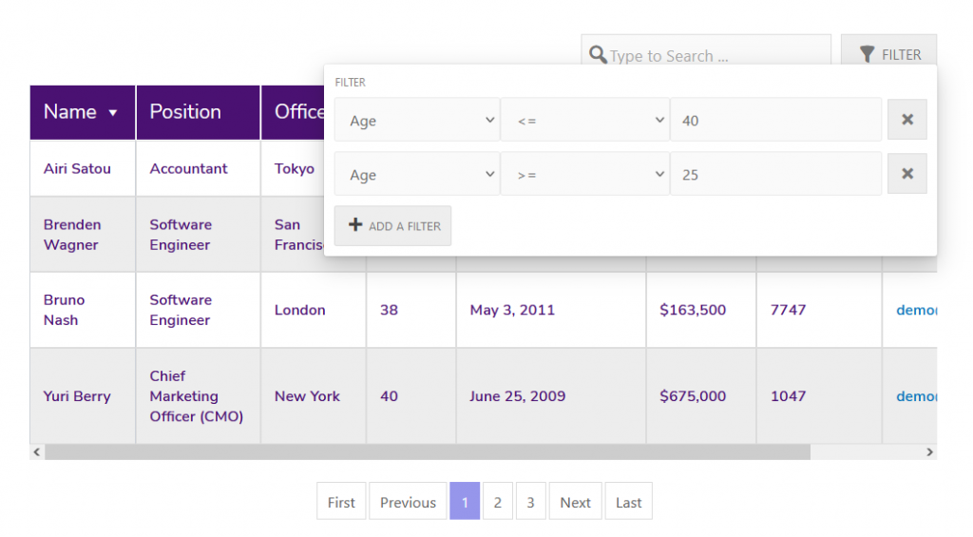Remove the Age <= 40 filter
Screen dimensions: 973x537
point(906,119)
